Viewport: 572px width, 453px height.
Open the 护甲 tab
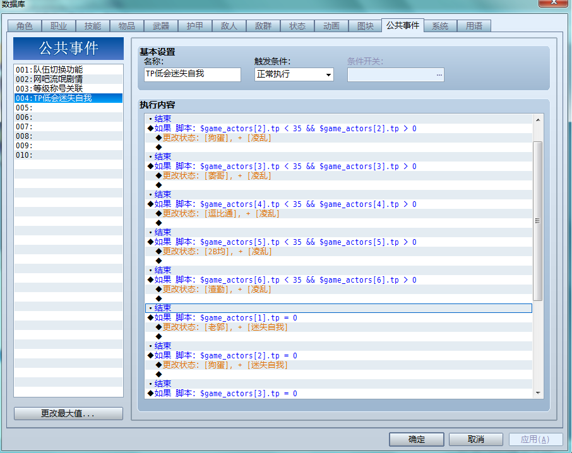coord(195,26)
